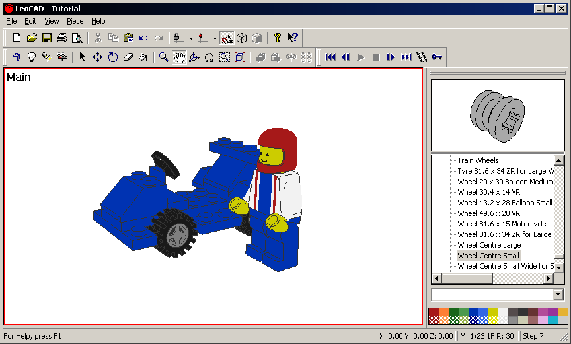The image size is (571, 344).
Task: Select the Zoom magnifier tool
Action: pos(164,57)
